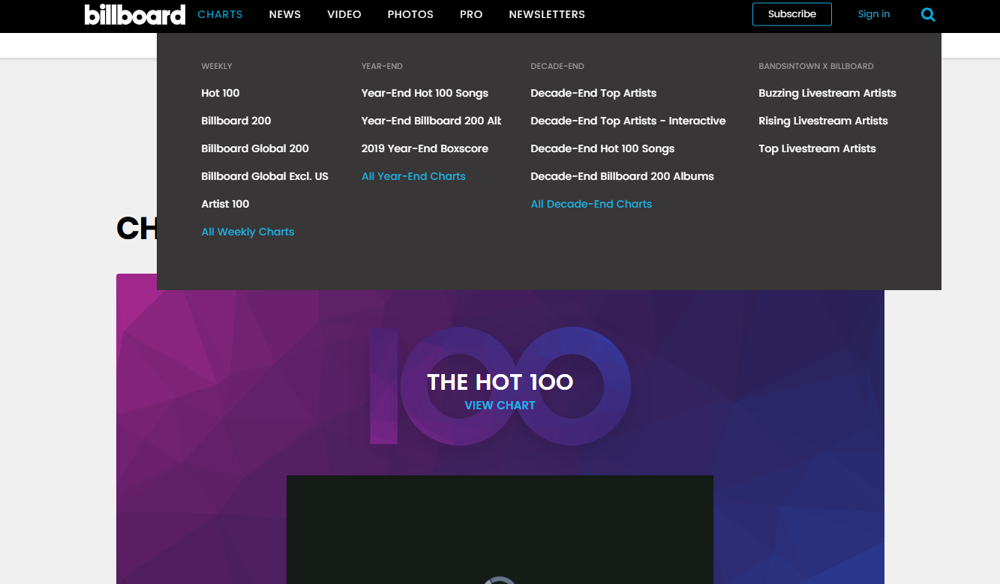Screen dimensions: 1000x584
Task: Open Decade-End Top Artists
Action: click(593, 93)
